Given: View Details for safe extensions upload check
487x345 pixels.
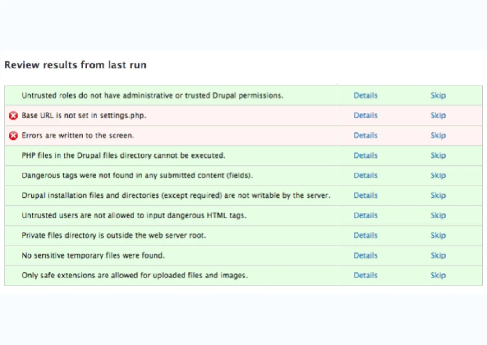Looking at the screenshot, I should pyautogui.click(x=365, y=275).
